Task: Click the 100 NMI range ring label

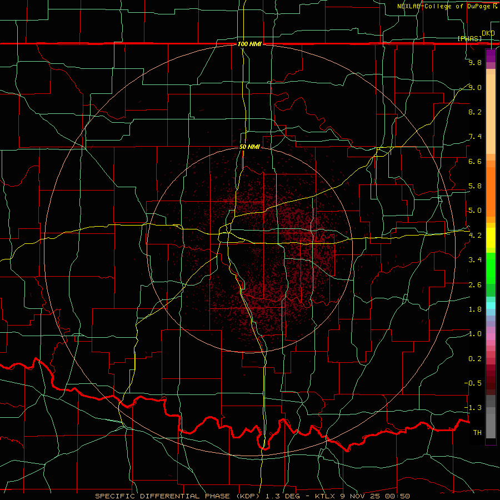Action: point(249,44)
